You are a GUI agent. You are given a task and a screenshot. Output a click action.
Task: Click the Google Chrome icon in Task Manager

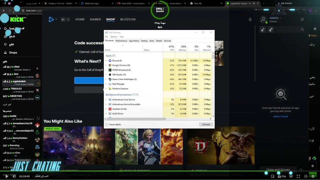(x=110, y=65)
